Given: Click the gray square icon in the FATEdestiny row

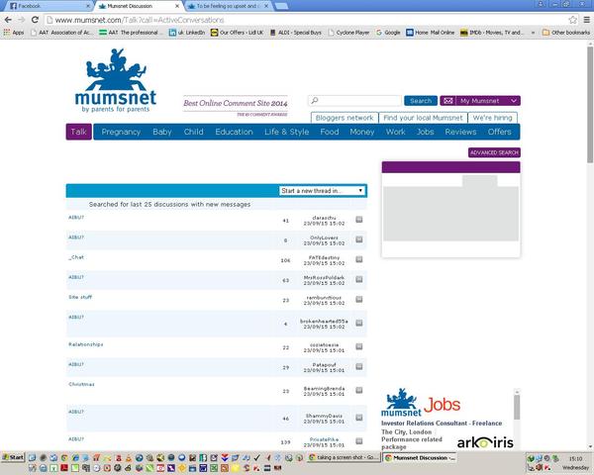Looking at the screenshot, I should click(x=359, y=259).
